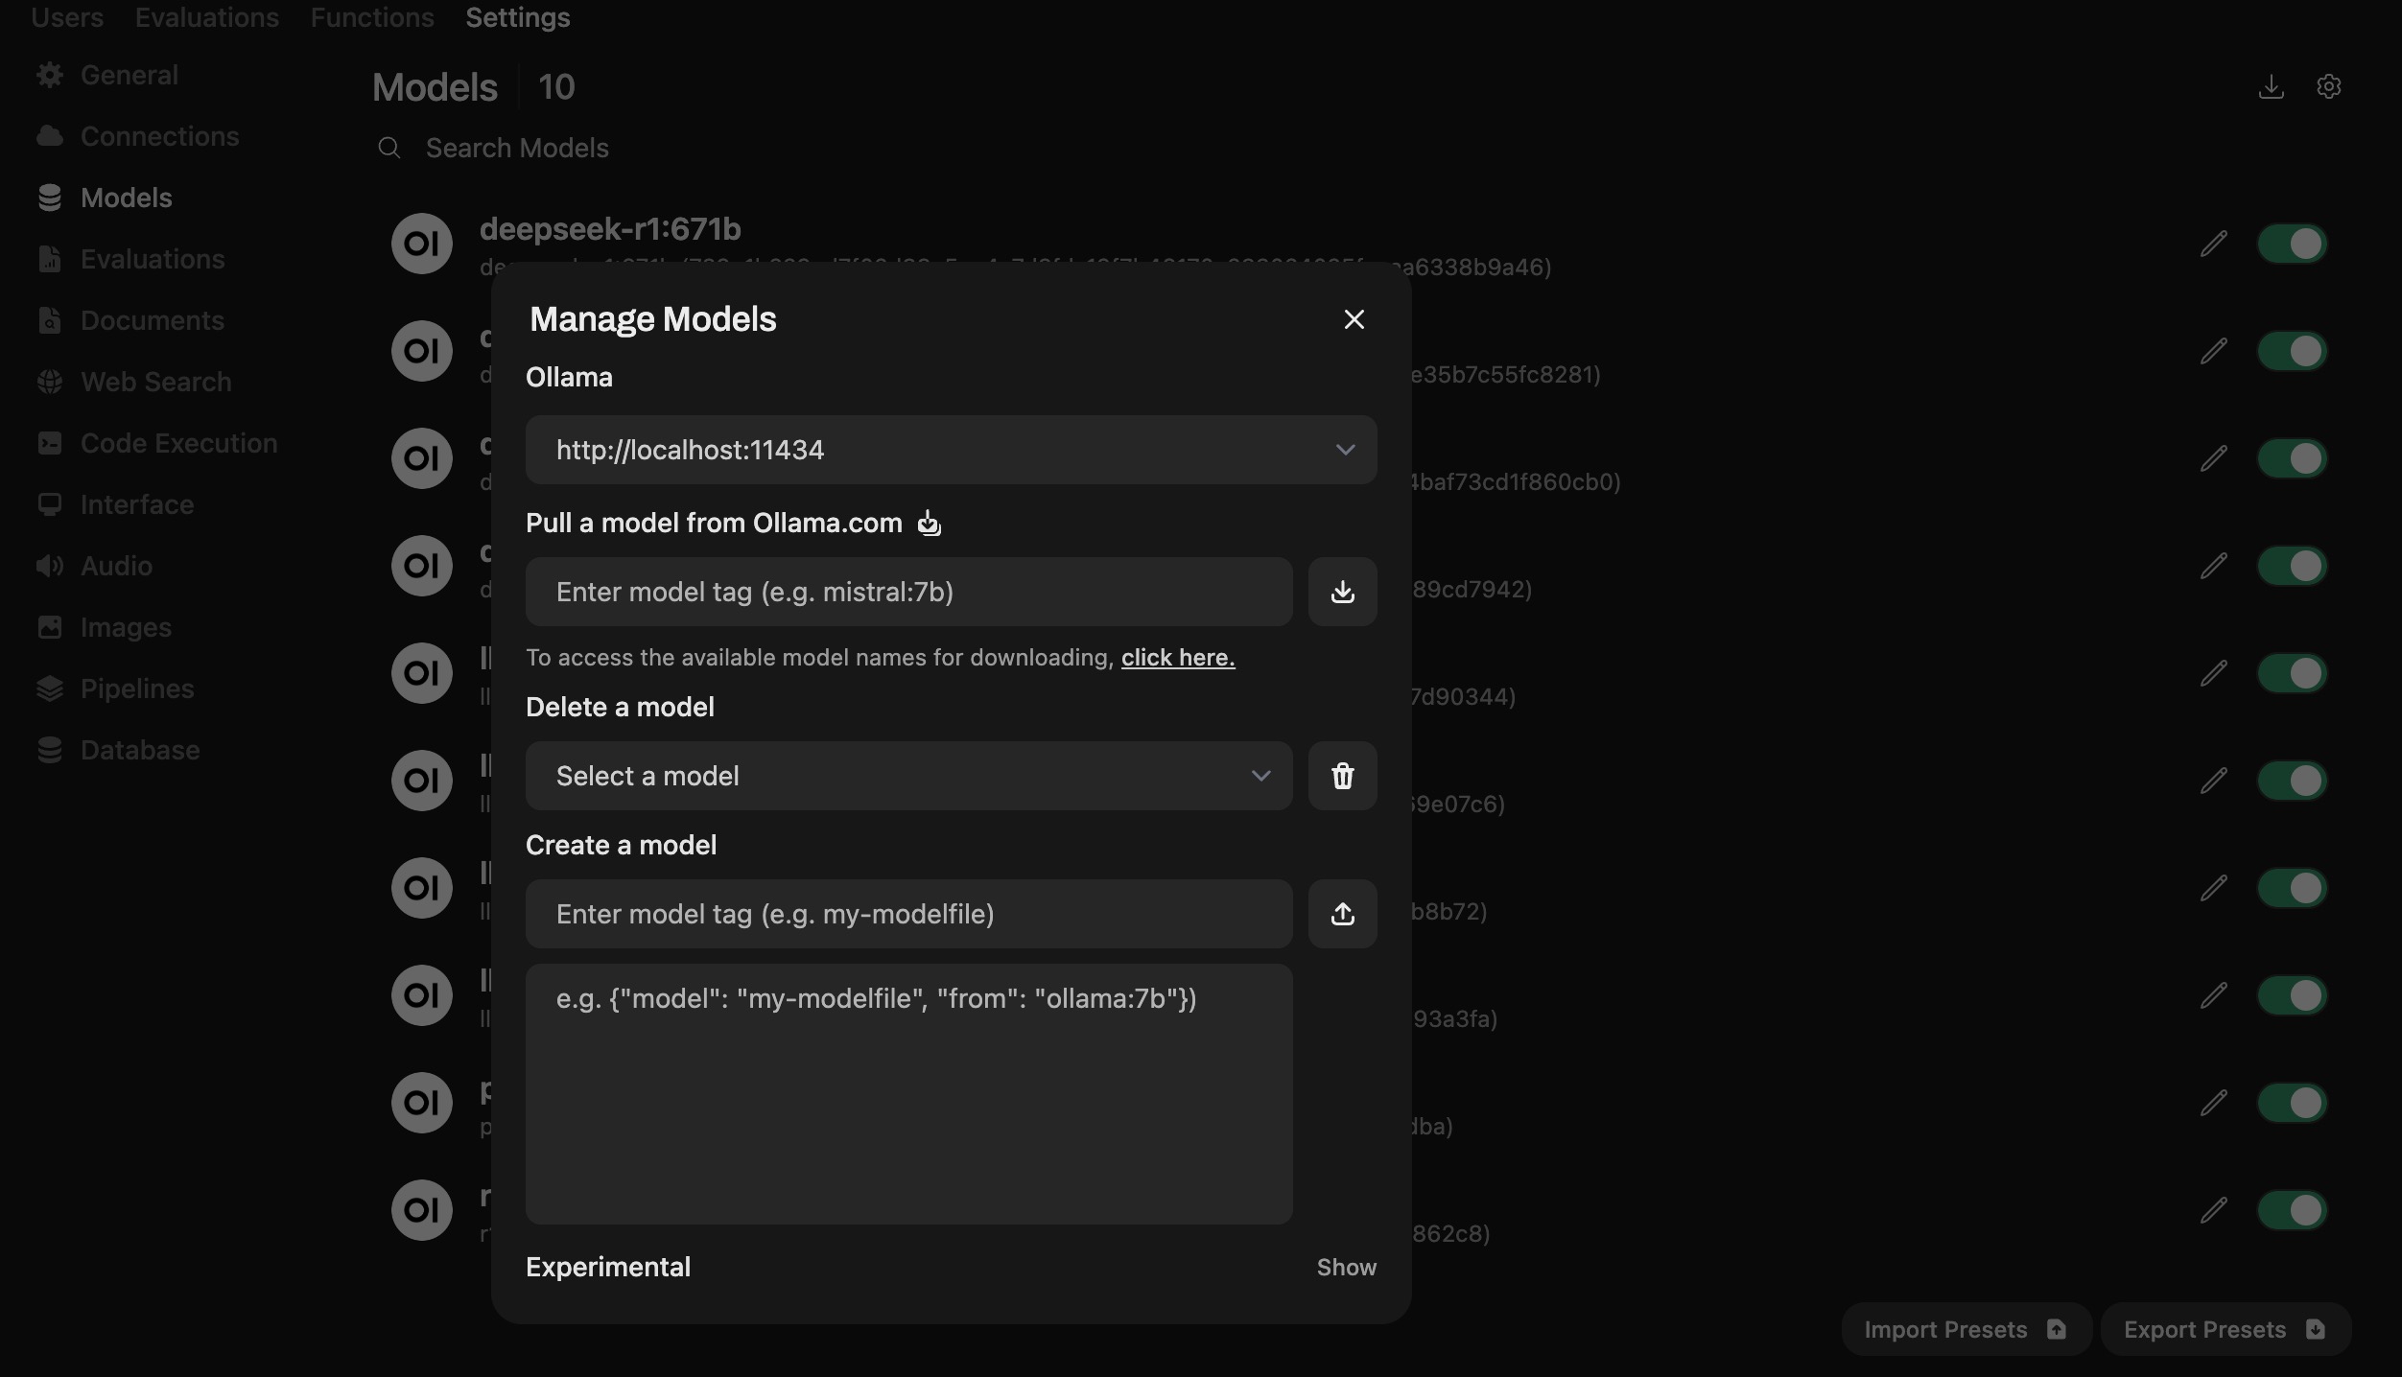
Task: Click the import models download icon top right
Action: click(2271, 87)
